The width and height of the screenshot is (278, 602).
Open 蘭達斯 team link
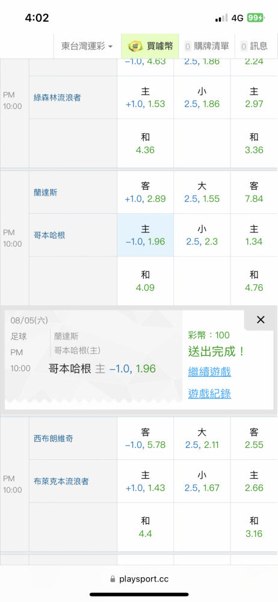pos(45,193)
